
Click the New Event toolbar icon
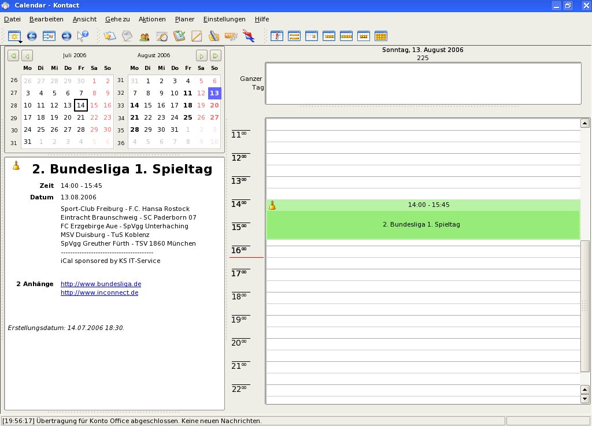(x=14, y=36)
